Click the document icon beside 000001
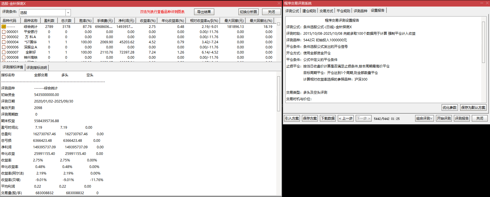This screenshot has height=197, width=490. (x=4, y=32)
